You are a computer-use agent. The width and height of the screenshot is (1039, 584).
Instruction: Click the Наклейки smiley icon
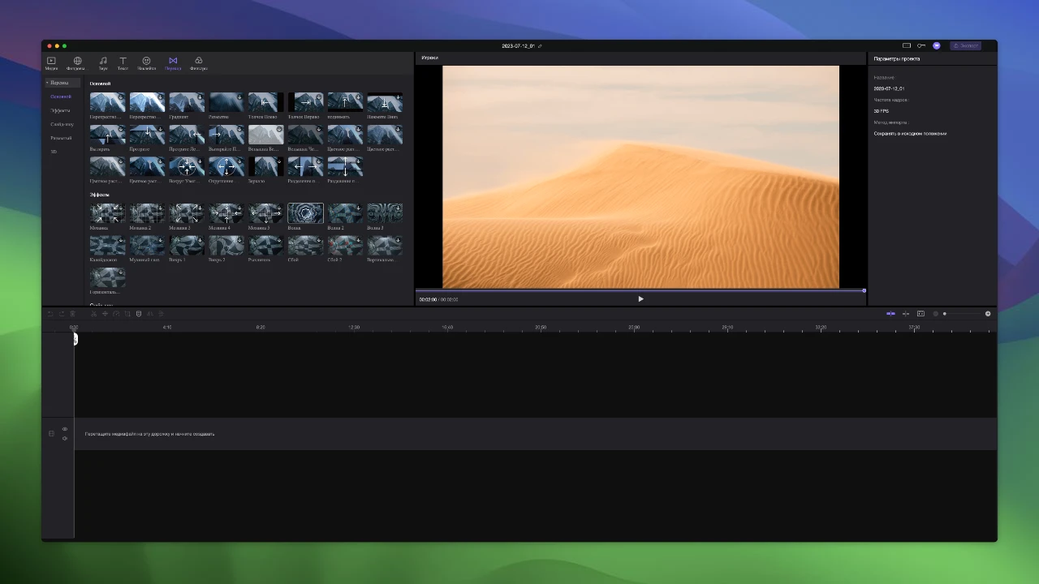tap(146, 62)
